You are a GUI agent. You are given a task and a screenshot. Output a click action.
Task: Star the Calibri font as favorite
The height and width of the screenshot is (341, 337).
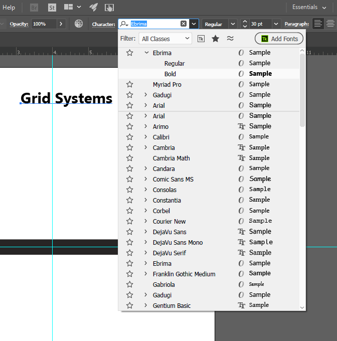(130, 137)
